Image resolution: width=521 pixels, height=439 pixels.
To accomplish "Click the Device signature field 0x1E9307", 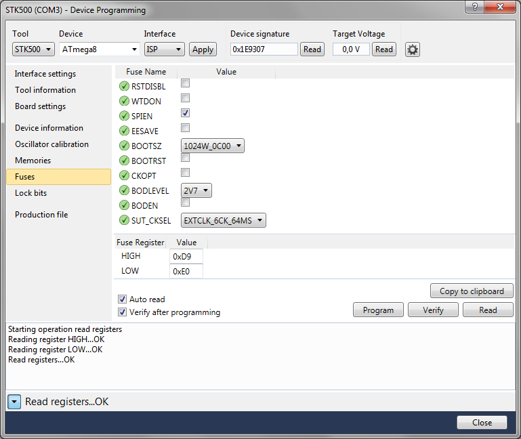I will [x=264, y=49].
